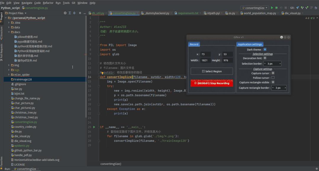Open the convertImgSize run configuration dropdown
The width and height of the screenshot is (319, 171).
click(x=254, y=8)
